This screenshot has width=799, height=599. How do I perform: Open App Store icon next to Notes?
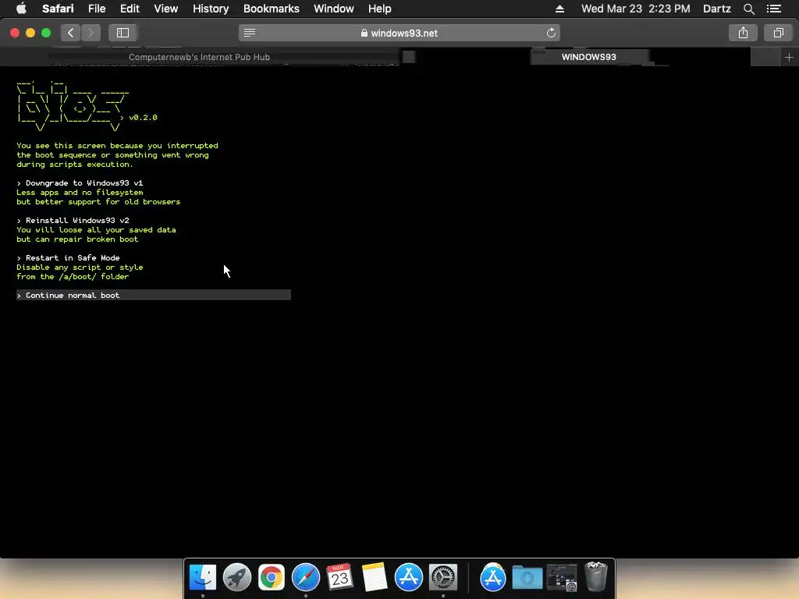409,578
